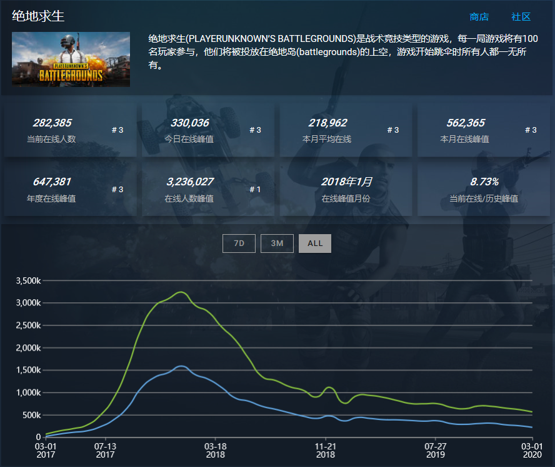Click the 当前在线/历史峰值 label
The width and height of the screenshot is (555, 467).
click(x=484, y=198)
